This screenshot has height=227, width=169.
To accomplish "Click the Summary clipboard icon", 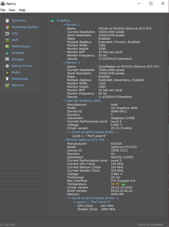I will click(x=7, y=20).
